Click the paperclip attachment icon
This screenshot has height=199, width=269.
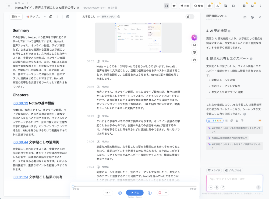pyautogui.click(x=209, y=6)
